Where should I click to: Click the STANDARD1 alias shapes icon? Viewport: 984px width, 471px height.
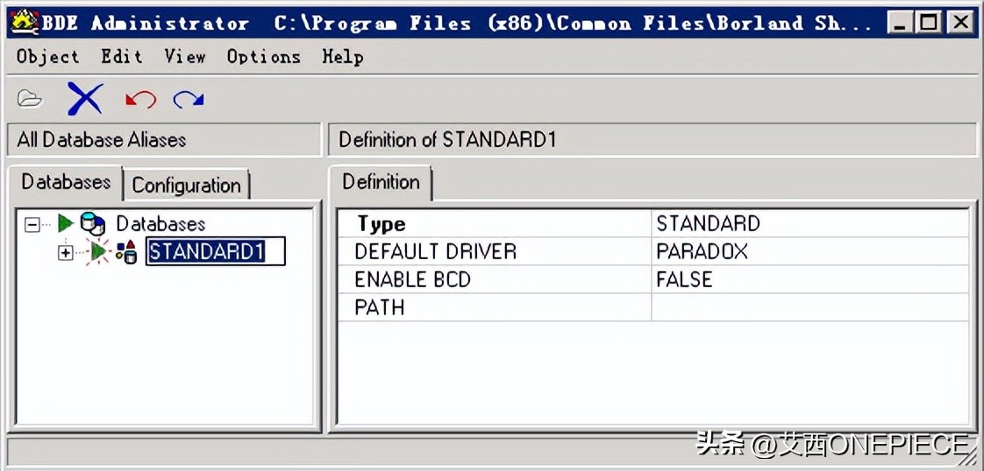[126, 252]
